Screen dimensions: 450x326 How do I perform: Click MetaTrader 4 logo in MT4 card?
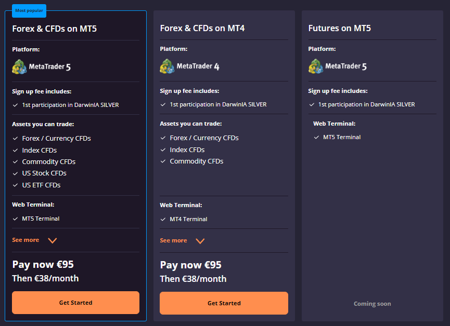click(189, 66)
